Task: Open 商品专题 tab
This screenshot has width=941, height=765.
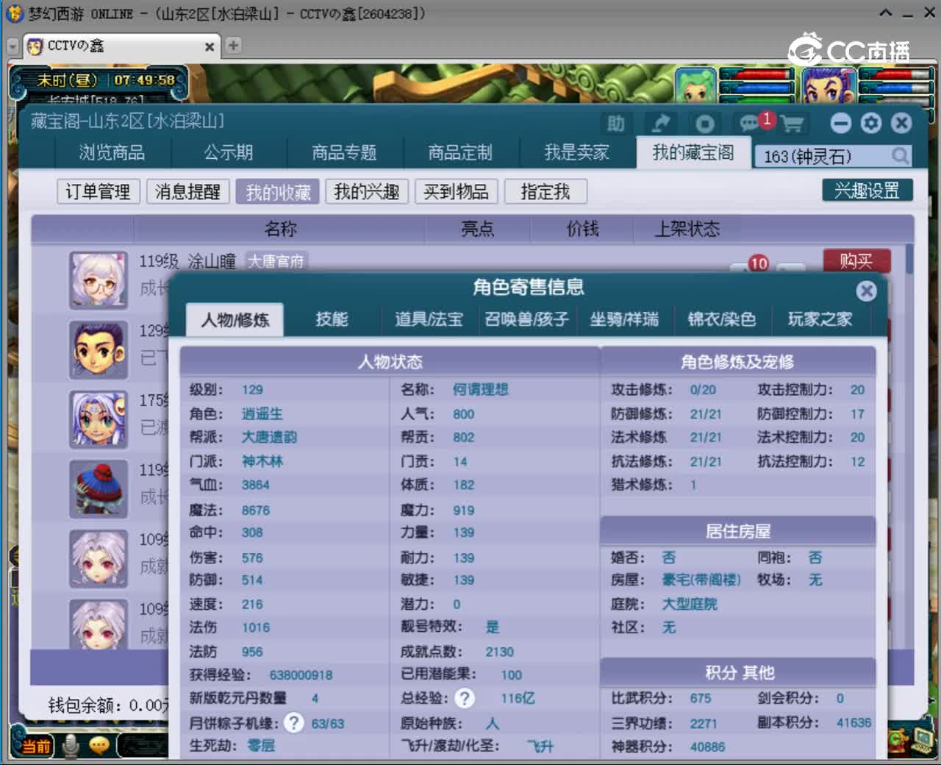Action: [x=344, y=153]
